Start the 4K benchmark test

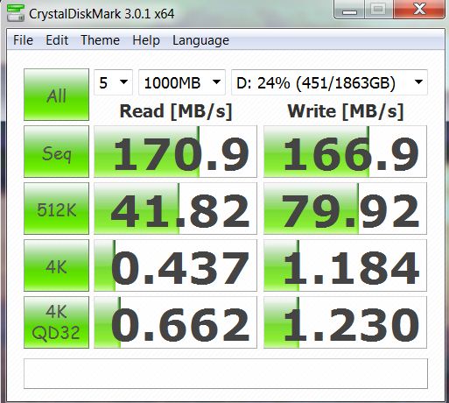56,265
